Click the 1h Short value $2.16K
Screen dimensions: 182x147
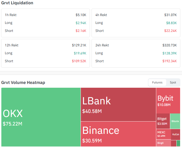81,31
